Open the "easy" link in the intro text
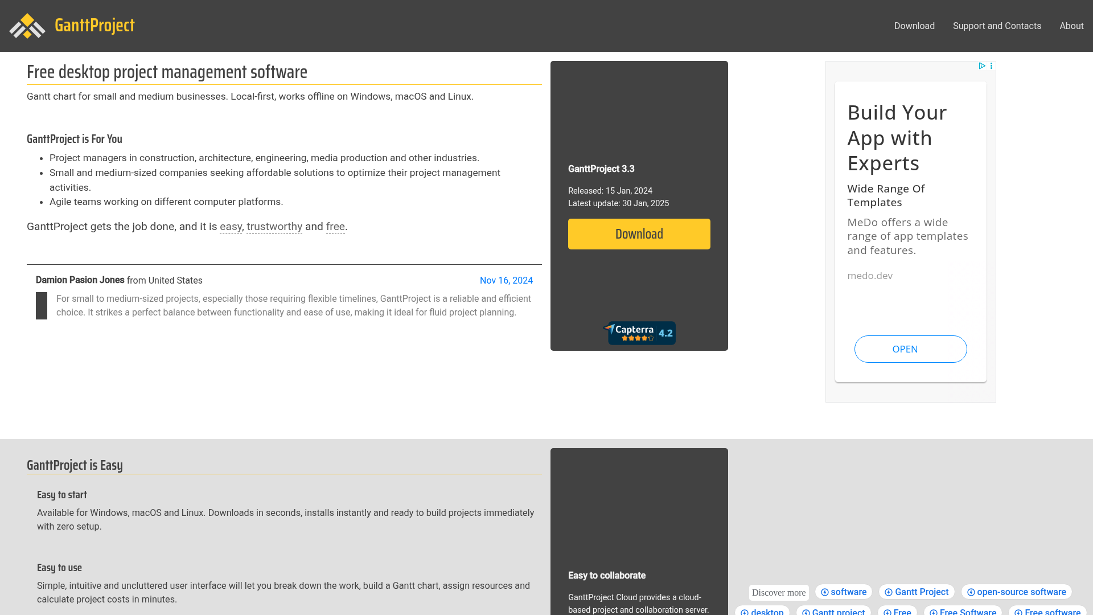 click(x=231, y=226)
